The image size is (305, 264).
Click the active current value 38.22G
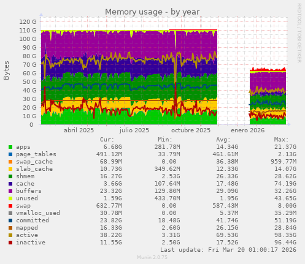[x=111, y=235]
